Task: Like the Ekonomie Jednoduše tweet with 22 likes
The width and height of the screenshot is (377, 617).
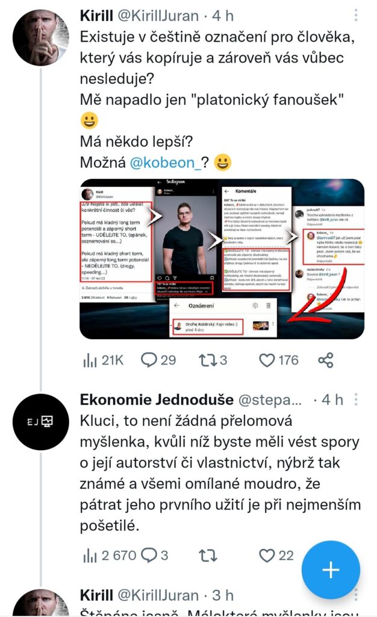Action: [x=276, y=555]
